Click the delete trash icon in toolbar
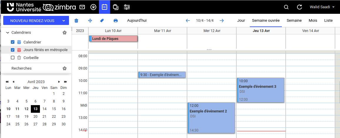Viewport: 340px width, 138px height. 76,21
